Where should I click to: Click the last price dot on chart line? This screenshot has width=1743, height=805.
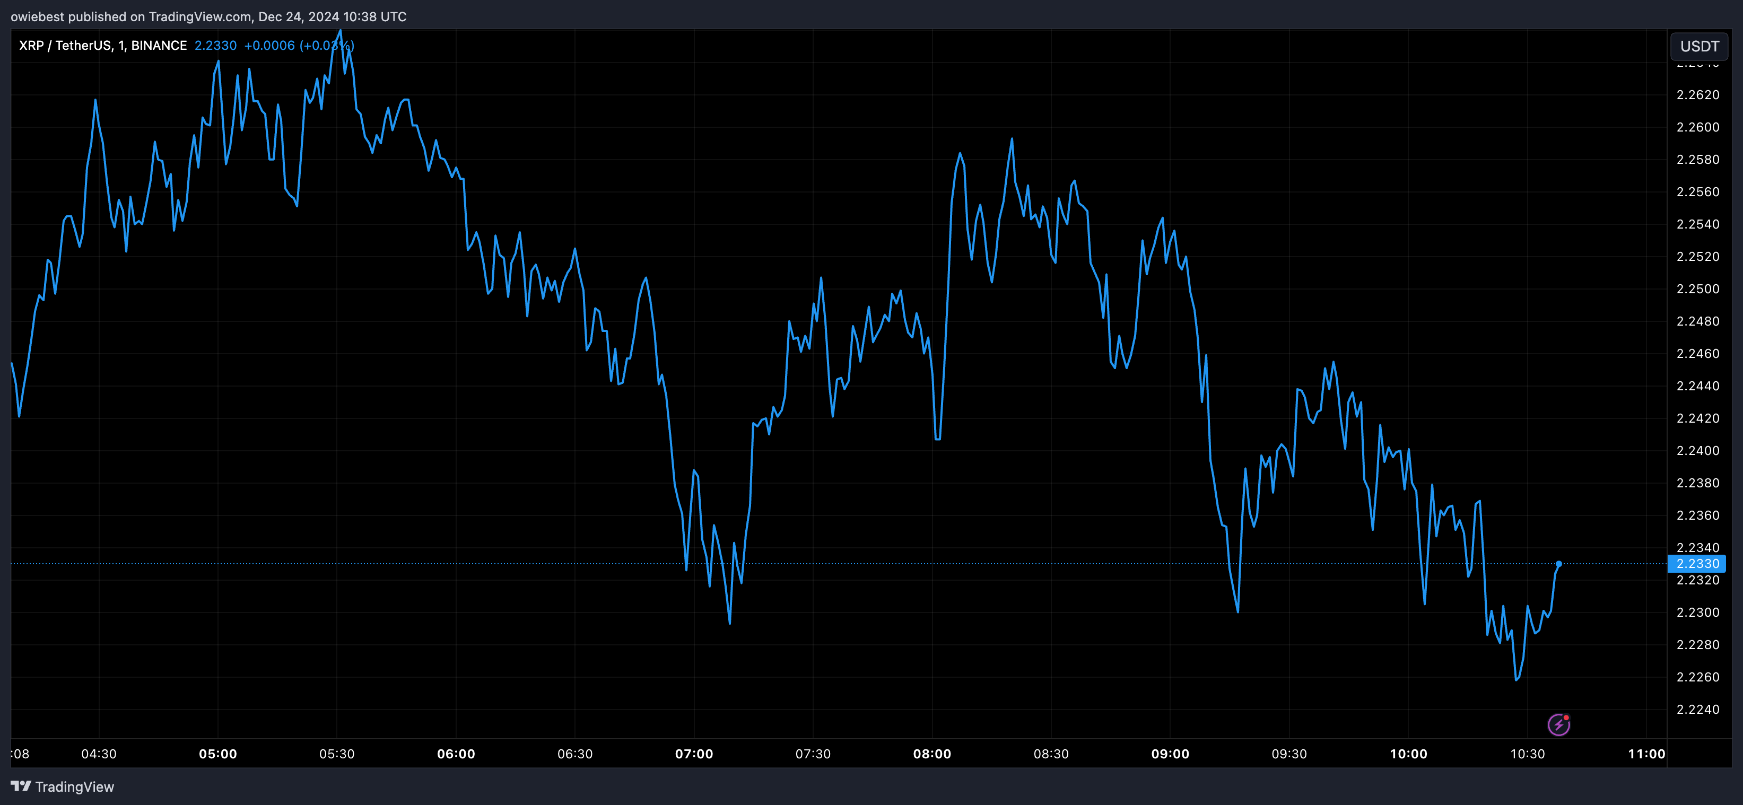(x=1559, y=564)
